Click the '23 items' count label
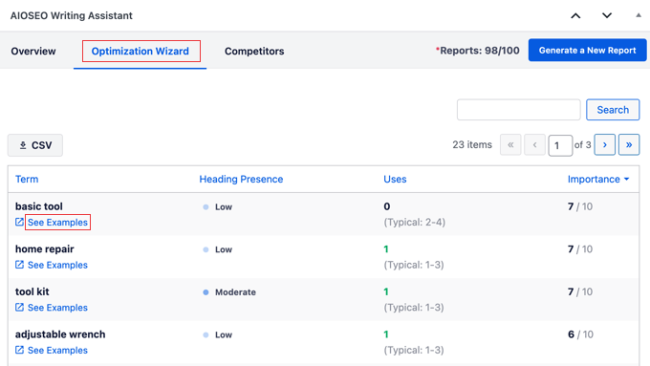Viewport: 650px width, 366px height. (472, 144)
